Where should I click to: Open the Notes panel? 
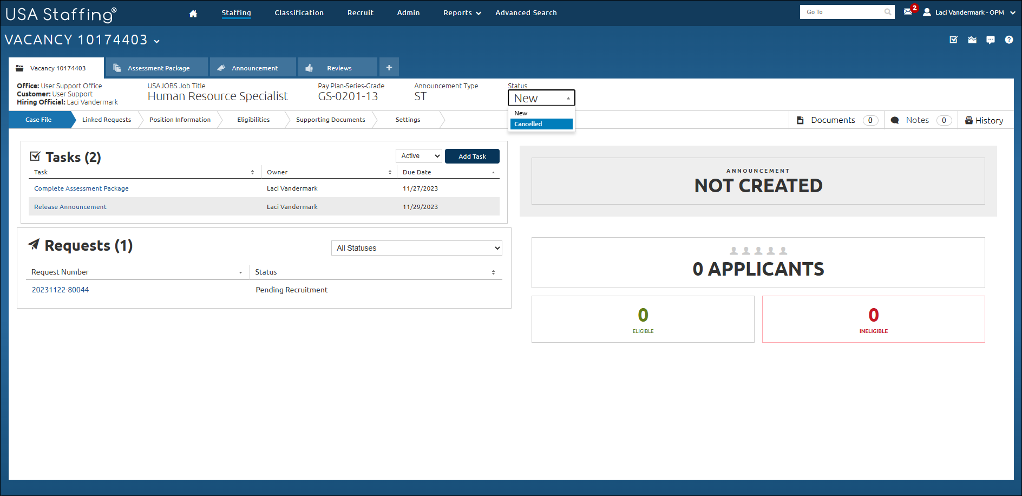pos(921,120)
